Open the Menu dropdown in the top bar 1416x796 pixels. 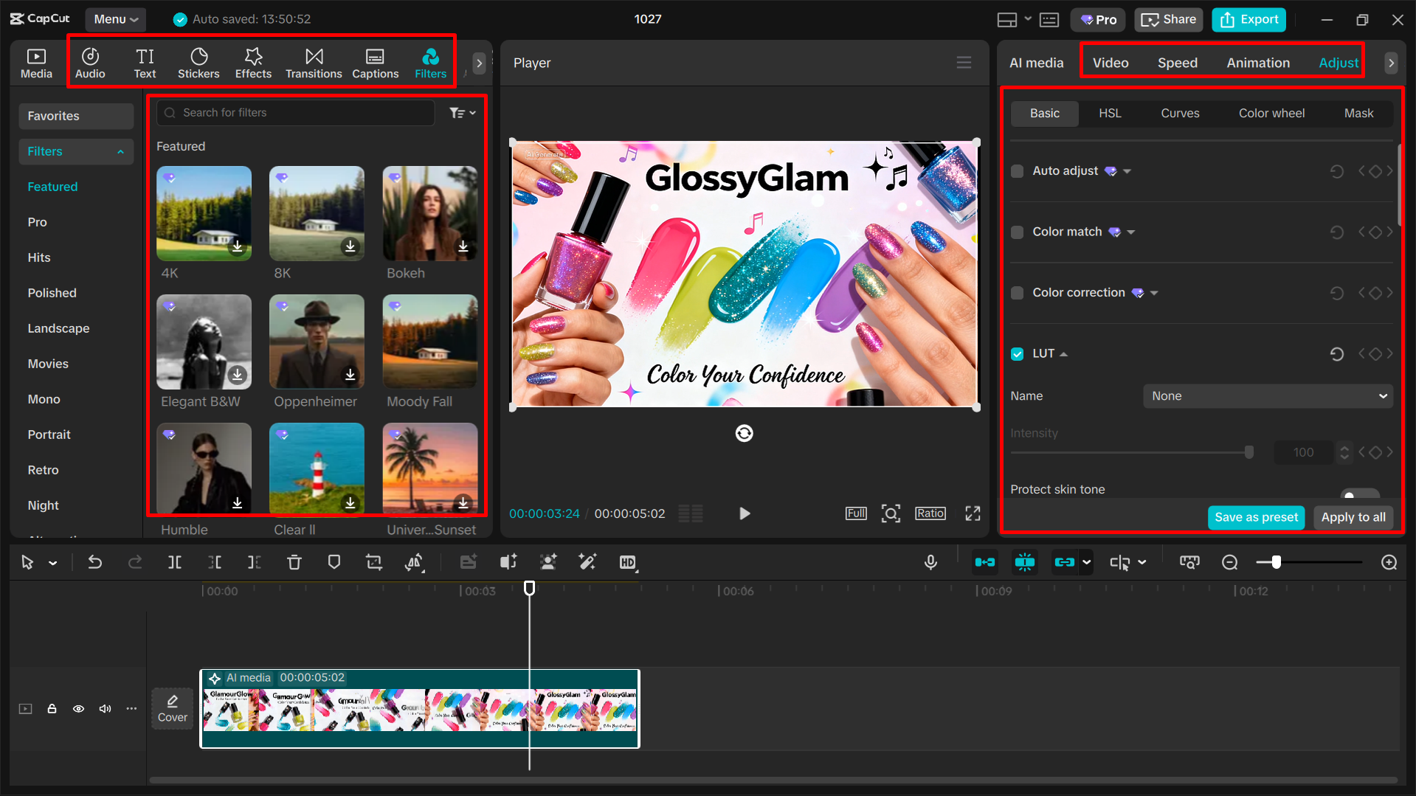115,19
